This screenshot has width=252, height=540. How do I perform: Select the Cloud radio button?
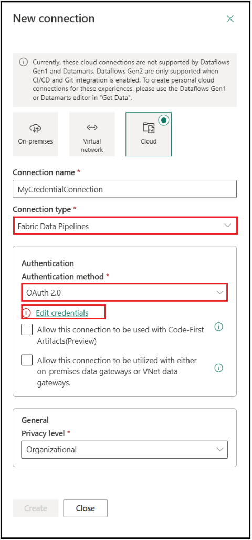(x=164, y=120)
